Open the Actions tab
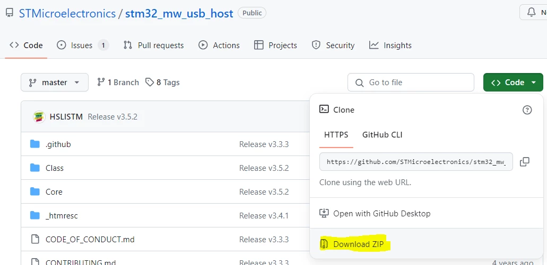This screenshot has width=547, height=265. [219, 45]
